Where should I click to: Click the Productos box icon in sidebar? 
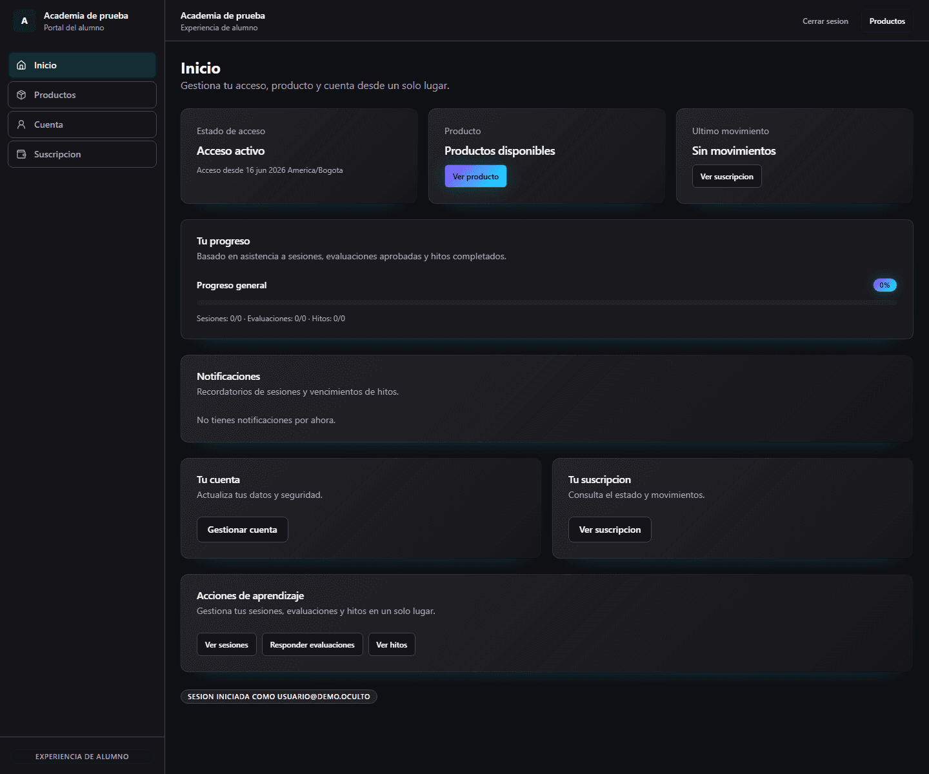coord(21,95)
